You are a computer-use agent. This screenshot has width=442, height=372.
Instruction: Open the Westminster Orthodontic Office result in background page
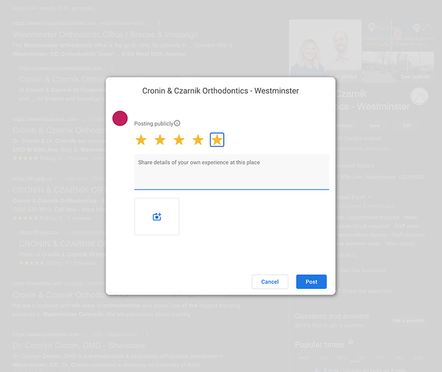105,35
